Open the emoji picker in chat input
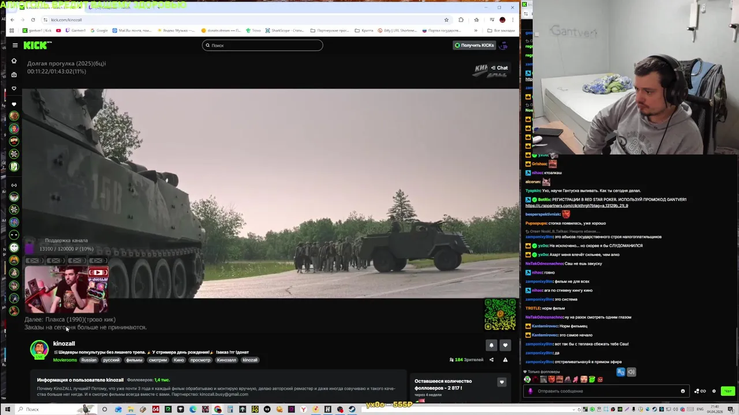The image size is (739, 415). click(x=683, y=391)
